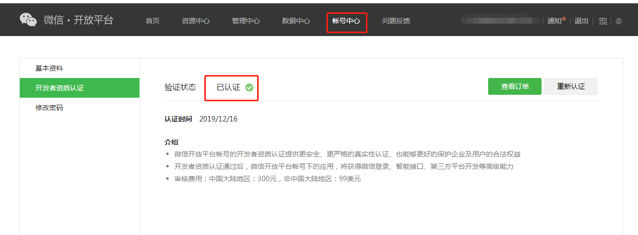The image size is (638, 235).
Task: Click the 已认证 status text
Action: 228,87
